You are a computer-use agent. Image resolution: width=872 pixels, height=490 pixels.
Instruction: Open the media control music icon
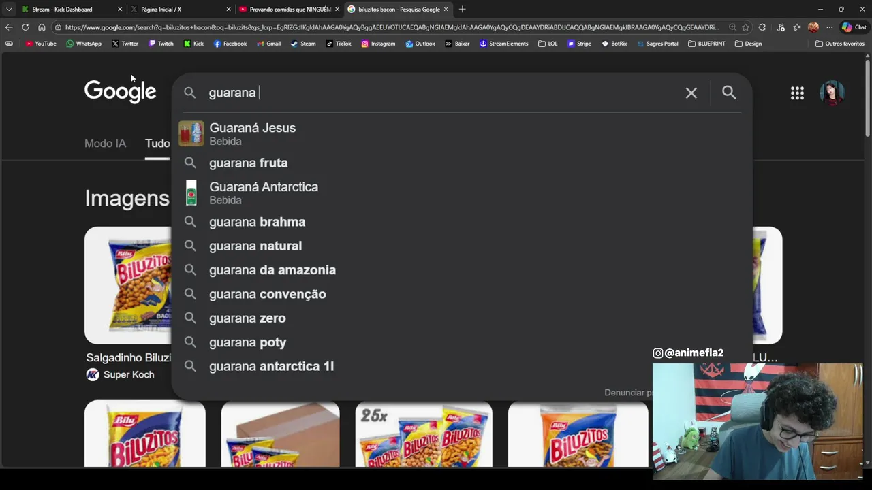(781, 27)
